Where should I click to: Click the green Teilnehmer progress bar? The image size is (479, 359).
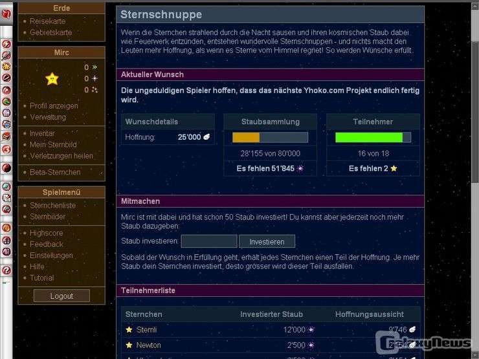[373, 137]
